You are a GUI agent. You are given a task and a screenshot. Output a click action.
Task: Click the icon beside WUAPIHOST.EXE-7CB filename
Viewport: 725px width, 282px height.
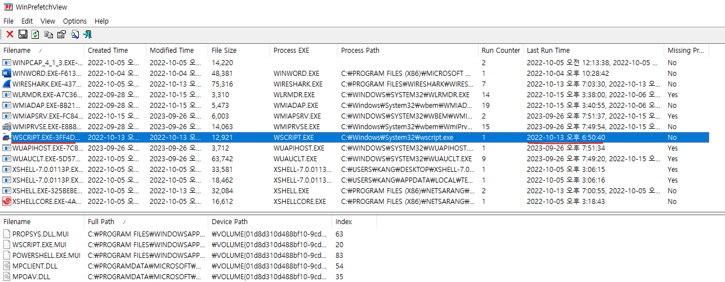[x=7, y=148]
